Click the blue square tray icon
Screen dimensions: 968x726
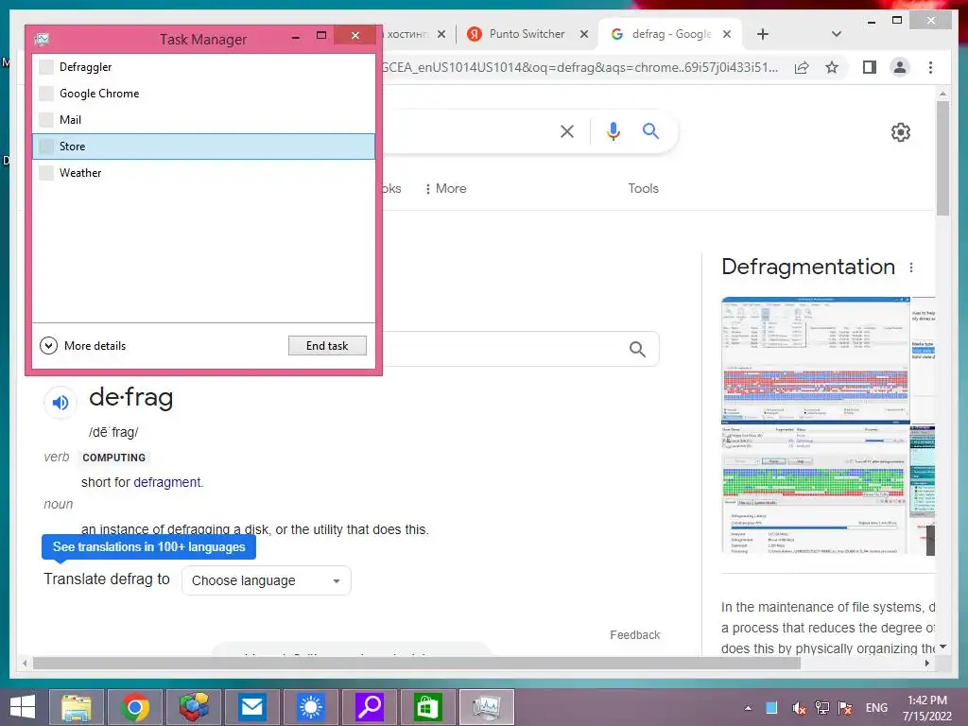click(771, 708)
